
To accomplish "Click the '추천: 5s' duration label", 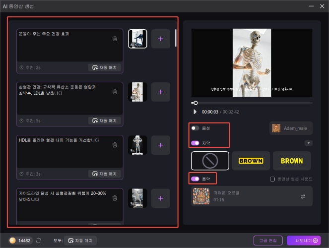I will click(33, 121).
